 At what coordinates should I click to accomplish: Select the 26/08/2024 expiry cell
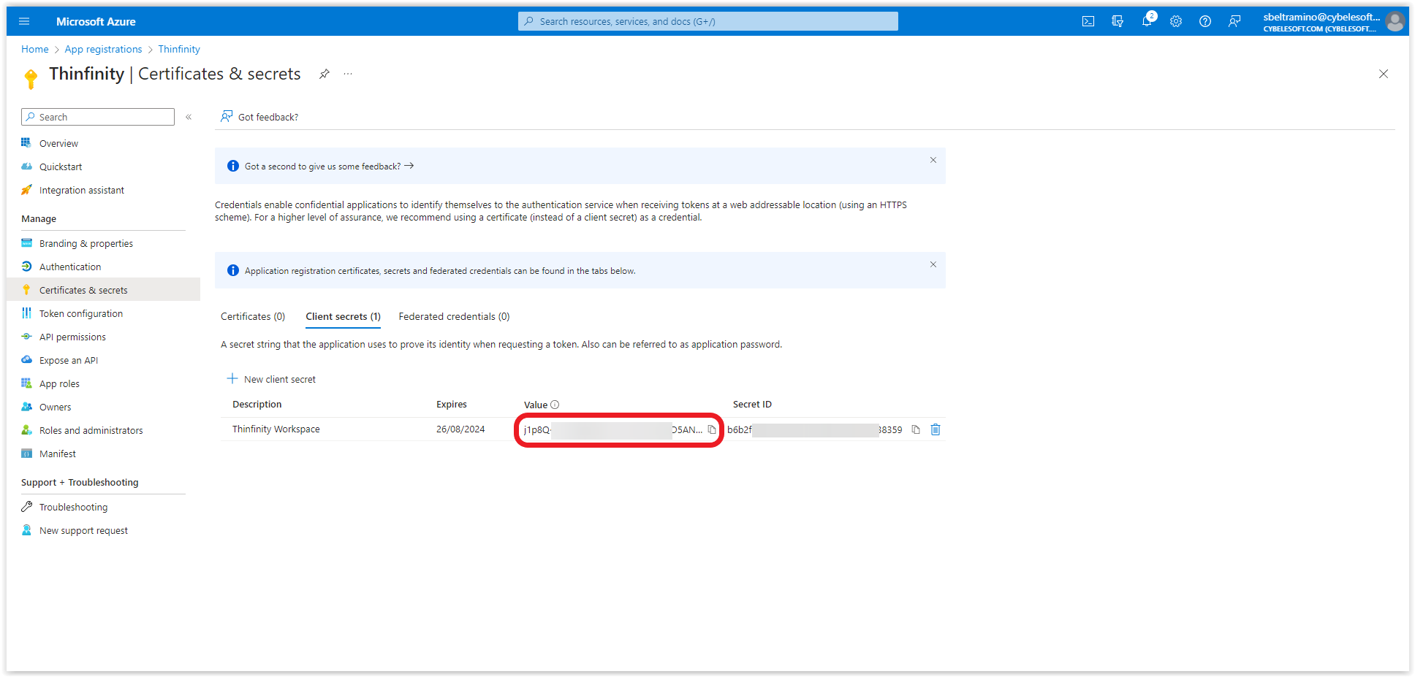460,429
